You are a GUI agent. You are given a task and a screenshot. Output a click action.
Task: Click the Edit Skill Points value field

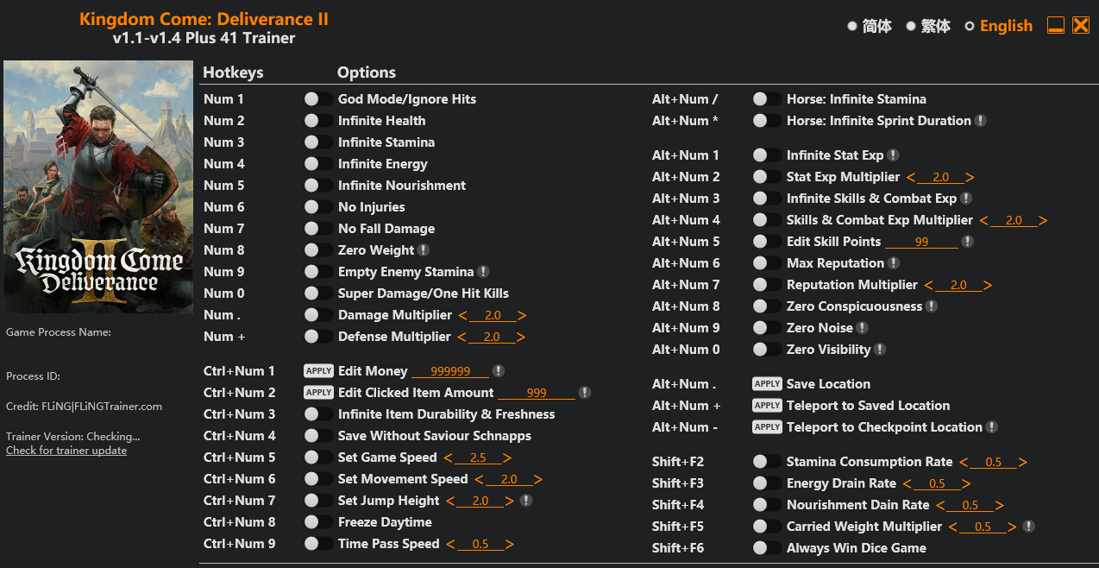921,242
